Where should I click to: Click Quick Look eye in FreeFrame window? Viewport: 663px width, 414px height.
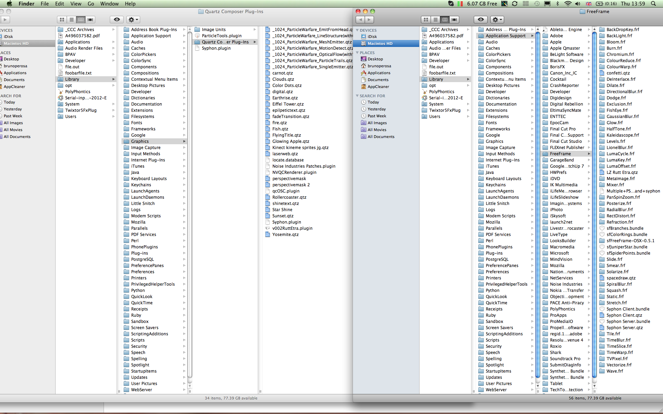point(481,20)
